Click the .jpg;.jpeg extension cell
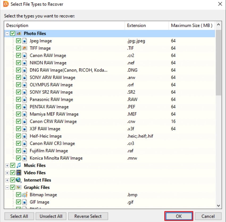 coord(136,41)
